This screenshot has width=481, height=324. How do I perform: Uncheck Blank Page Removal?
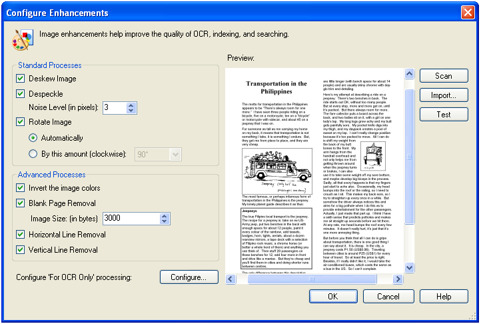click(x=20, y=203)
